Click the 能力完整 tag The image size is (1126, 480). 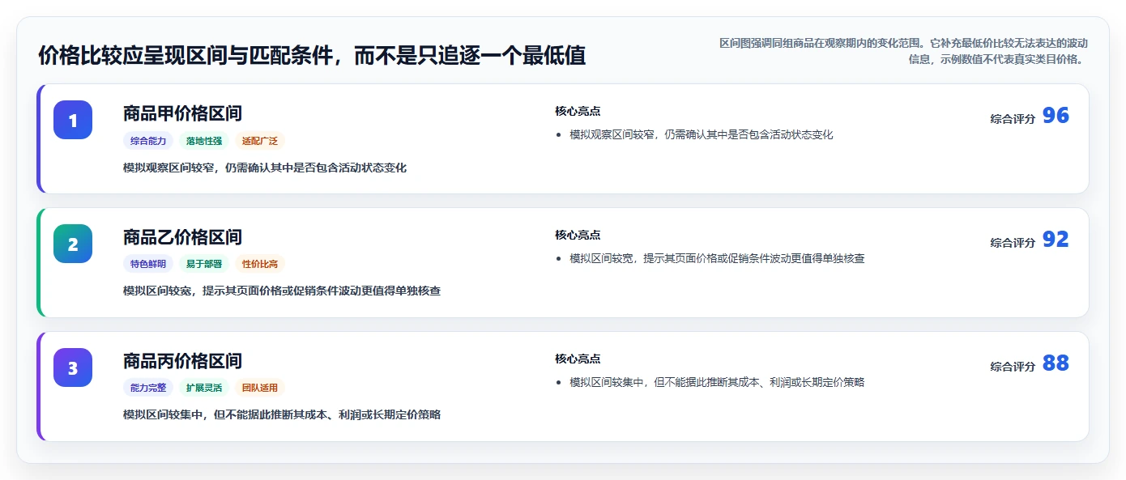148,388
